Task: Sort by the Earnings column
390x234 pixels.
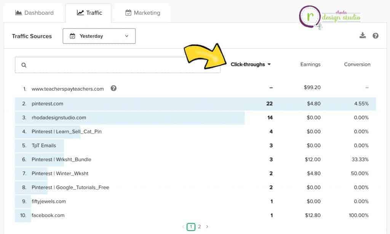Action: tap(310, 64)
